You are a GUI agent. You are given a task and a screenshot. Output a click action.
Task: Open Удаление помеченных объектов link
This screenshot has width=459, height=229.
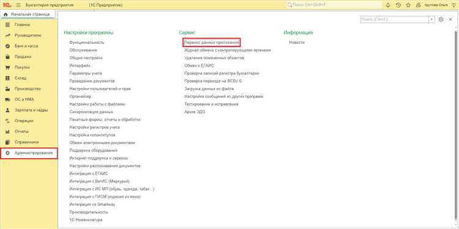(214, 58)
